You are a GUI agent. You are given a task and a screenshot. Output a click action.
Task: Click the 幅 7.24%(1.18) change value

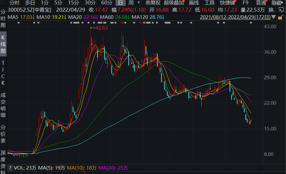click(129, 10)
